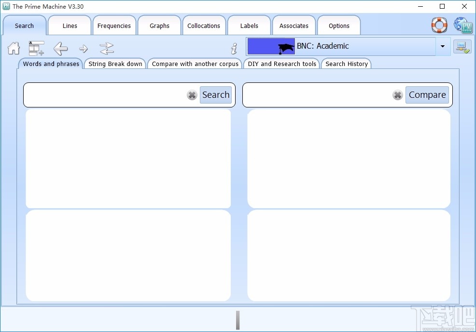Viewport: 476px width, 332px height.
Task: Clear the Compare box with X icon
Action: (x=398, y=95)
